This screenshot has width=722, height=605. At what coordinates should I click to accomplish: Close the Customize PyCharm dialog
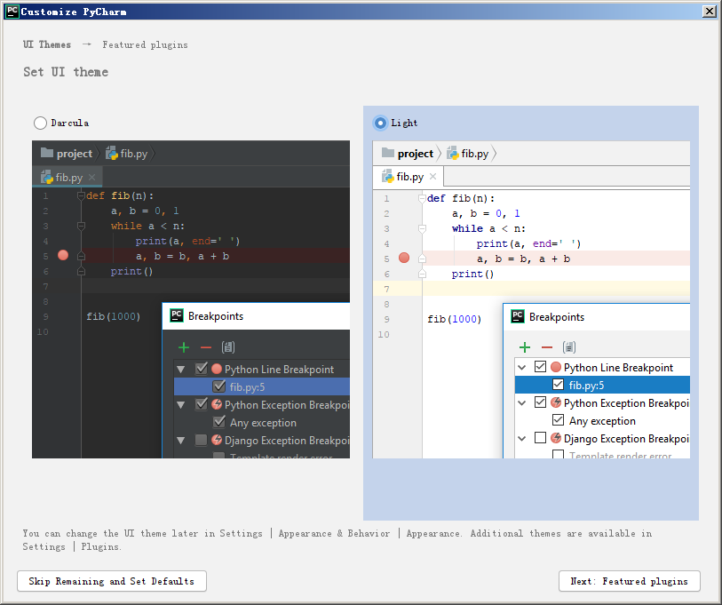[x=709, y=12]
